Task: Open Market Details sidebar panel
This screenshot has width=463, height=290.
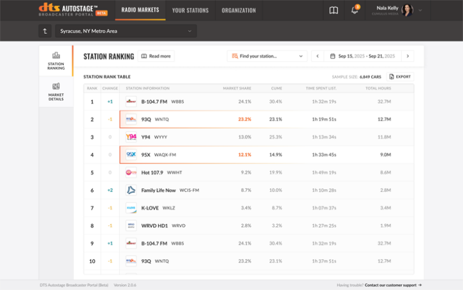Action: (x=56, y=92)
